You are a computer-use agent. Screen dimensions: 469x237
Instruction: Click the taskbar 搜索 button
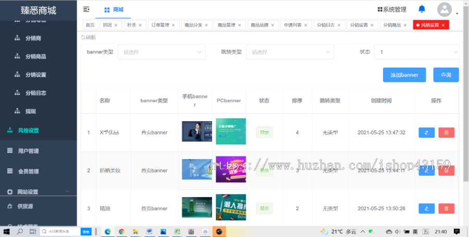tap(86, 232)
